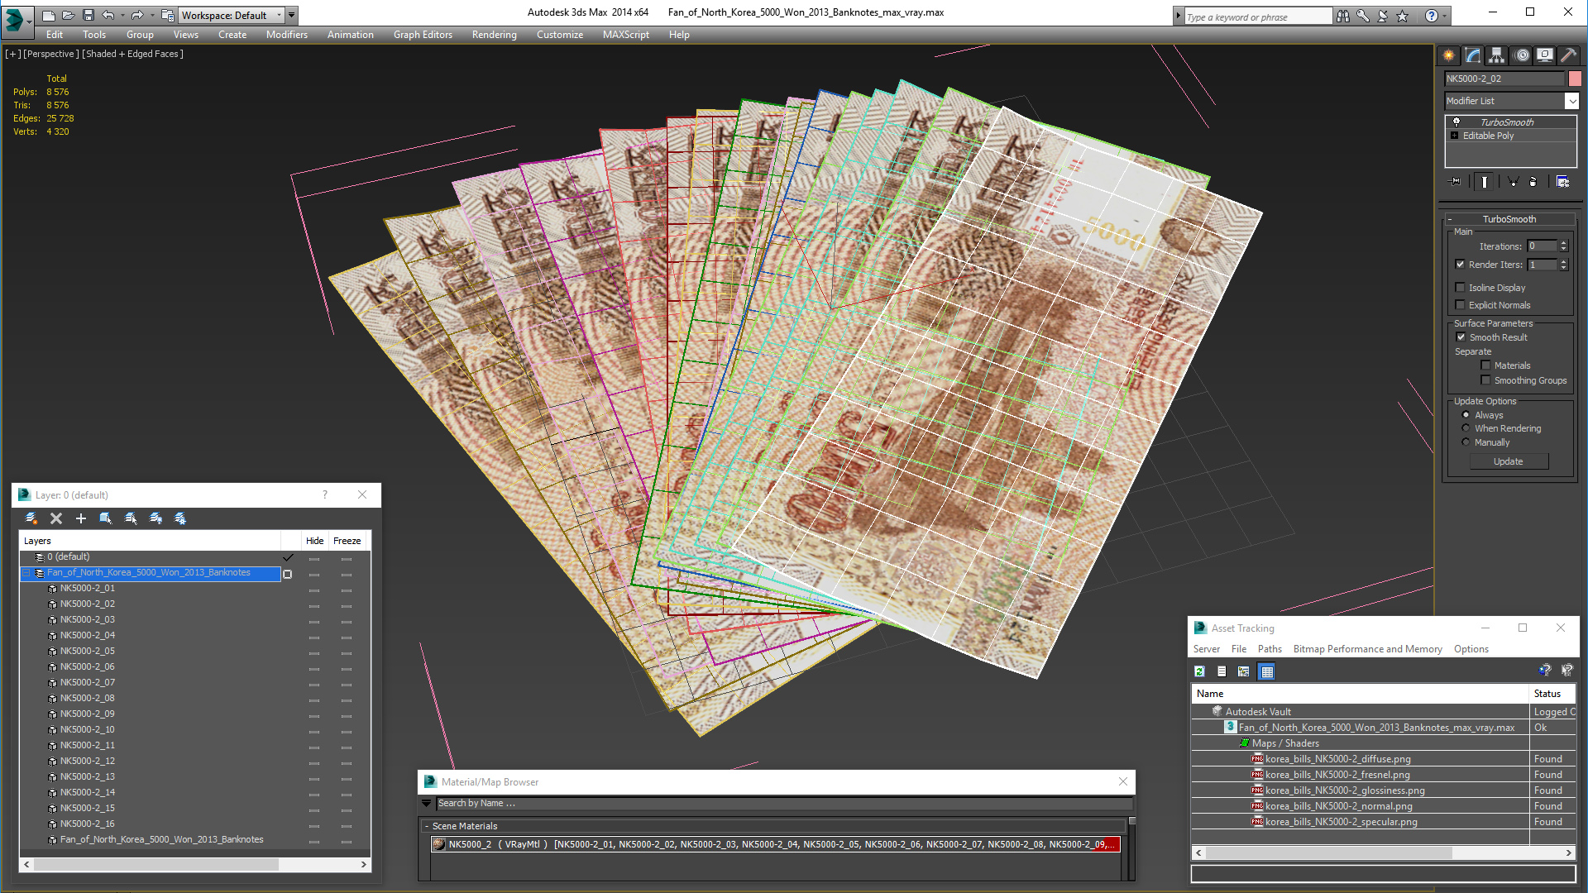
Task: Check Separate by Smoothing Groups option
Action: (1486, 380)
